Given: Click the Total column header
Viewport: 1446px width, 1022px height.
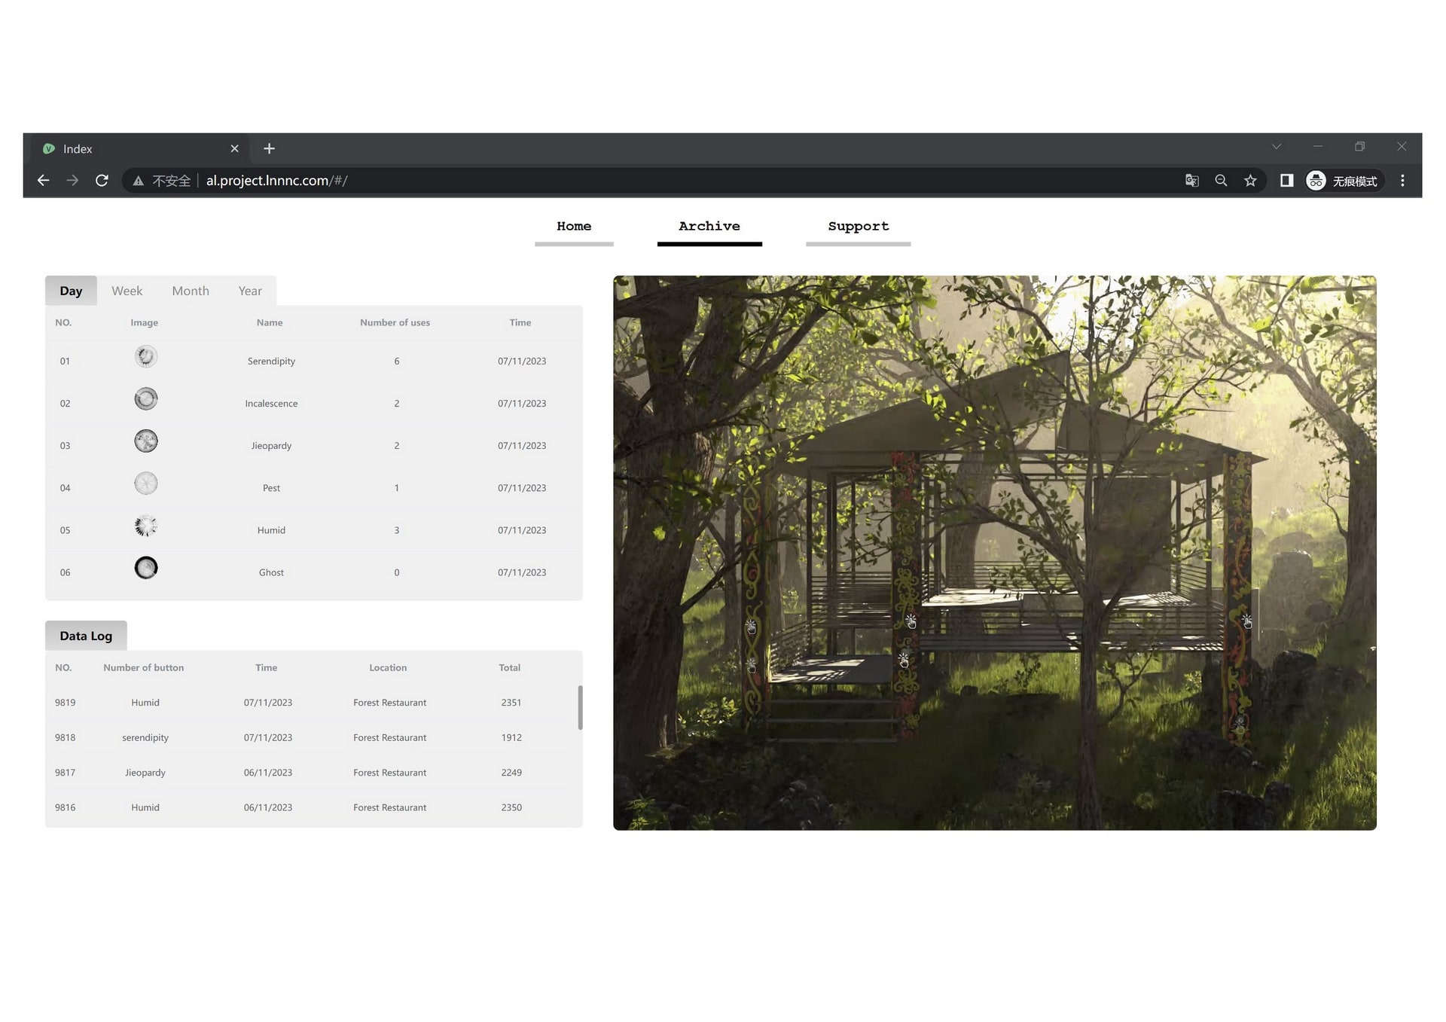Looking at the screenshot, I should pyautogui.click(x=509, y=667).
